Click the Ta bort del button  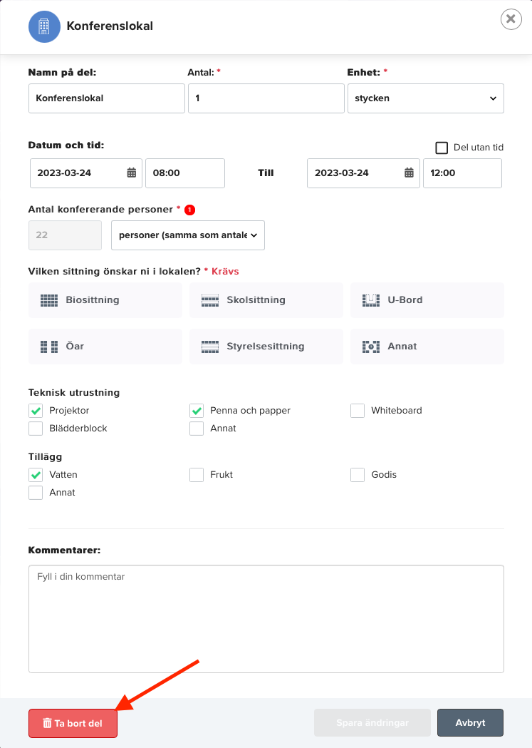pos(73,723)
